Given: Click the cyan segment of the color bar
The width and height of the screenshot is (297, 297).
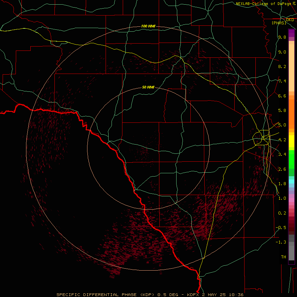Looking at the screenshot, I should 291,181.
